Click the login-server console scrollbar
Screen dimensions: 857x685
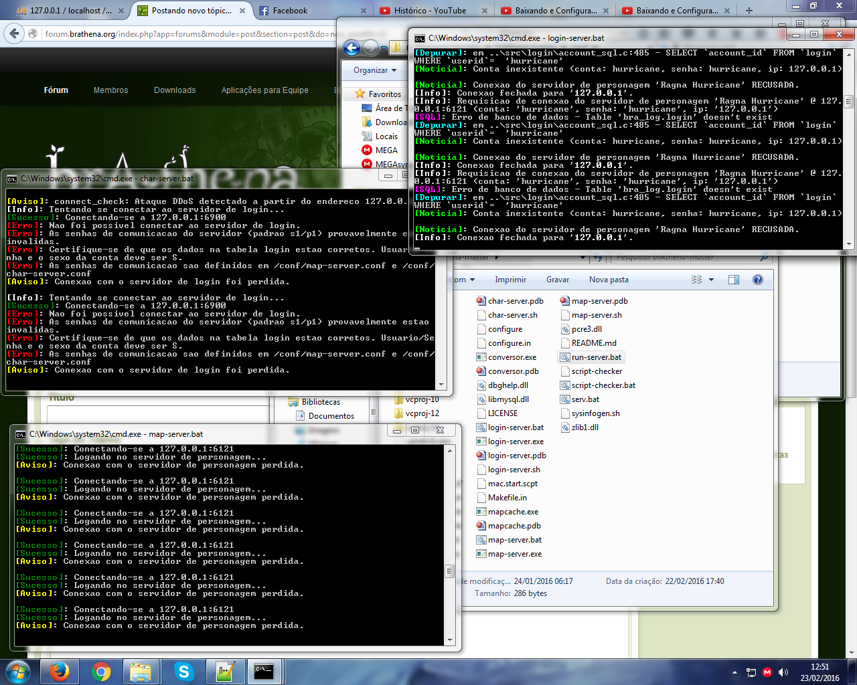click(x=849, y=102)
